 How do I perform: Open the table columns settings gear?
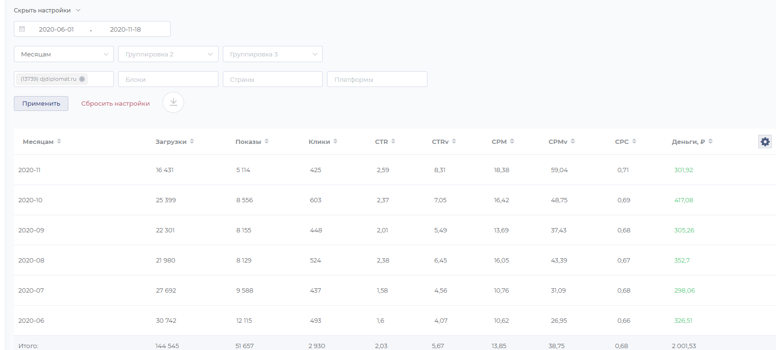pos(765,142)
